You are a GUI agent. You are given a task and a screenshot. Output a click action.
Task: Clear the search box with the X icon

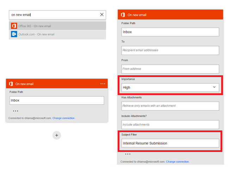(x=102, y=14)
